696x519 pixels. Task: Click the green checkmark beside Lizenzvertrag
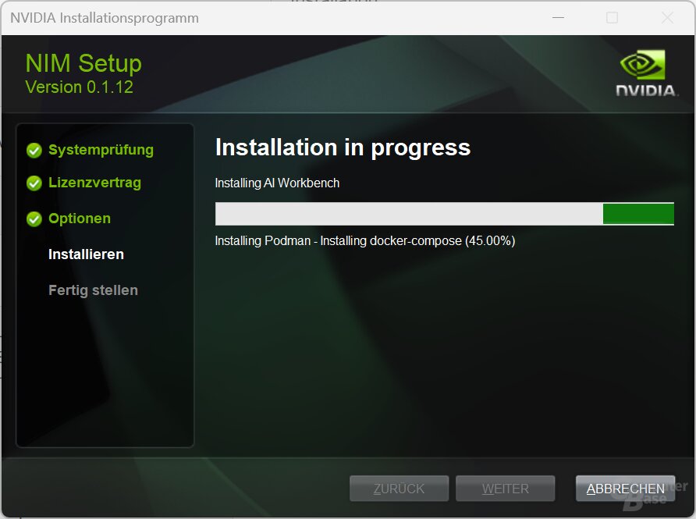click(34, 183)
